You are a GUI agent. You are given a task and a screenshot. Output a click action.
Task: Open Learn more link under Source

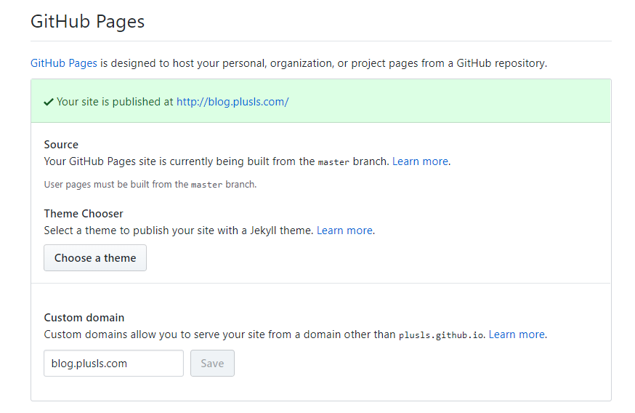pos(420,161)
